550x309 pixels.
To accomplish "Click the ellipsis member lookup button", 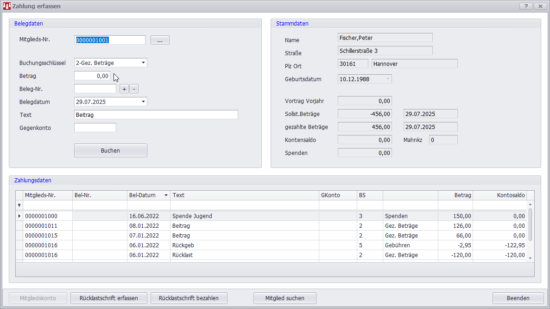I will coord(160,40).
